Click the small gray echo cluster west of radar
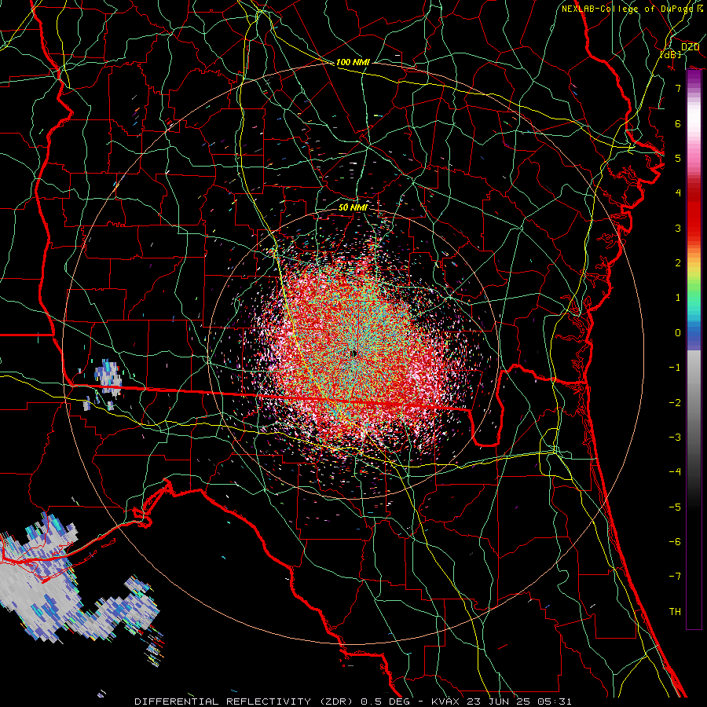This screenshot has width=707, height=707. pyautogui.click(x=108, y=378)
